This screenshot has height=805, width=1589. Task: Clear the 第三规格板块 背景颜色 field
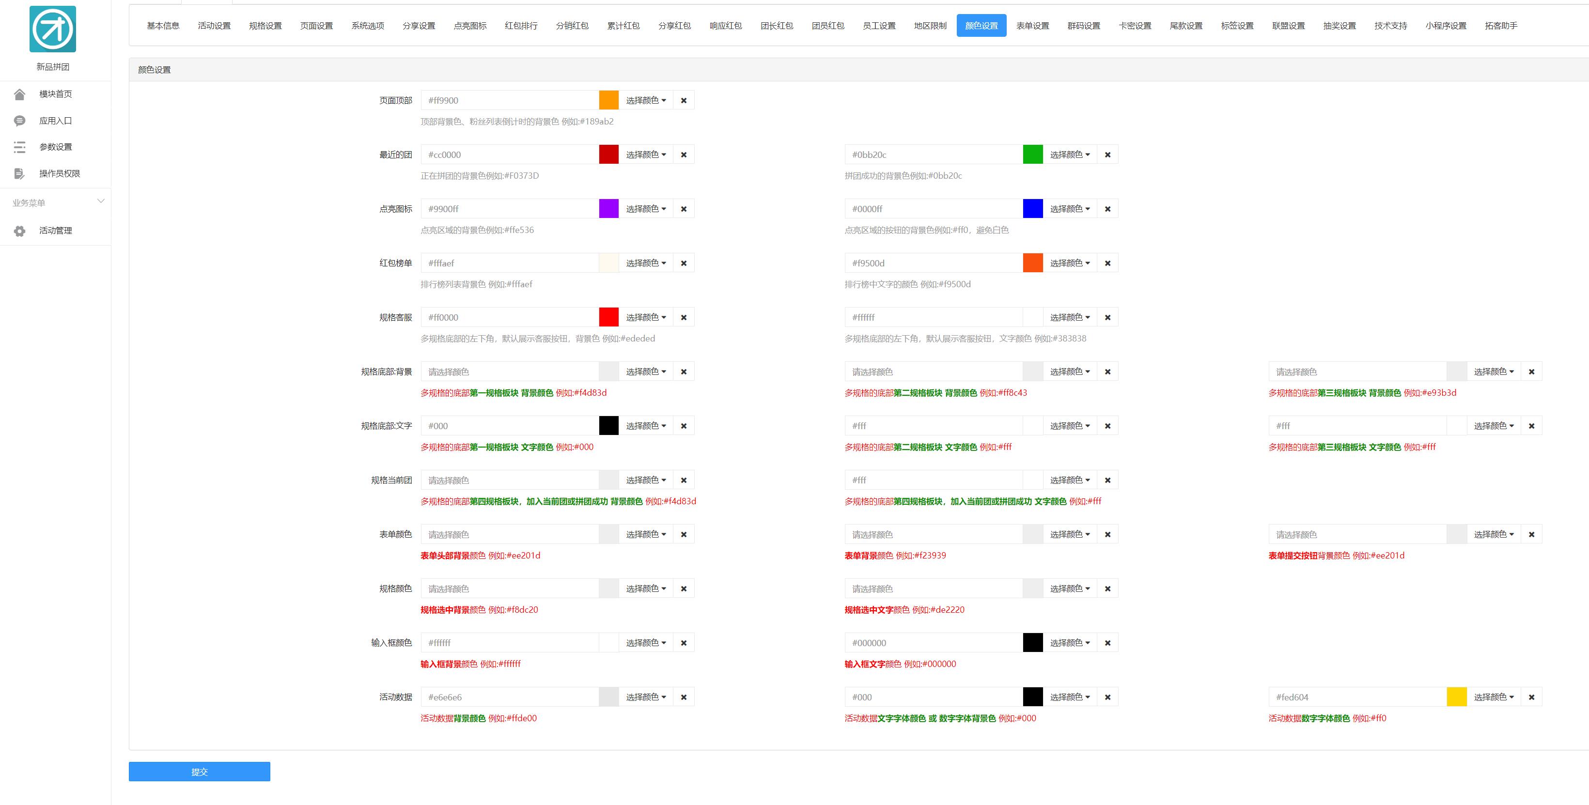click(x=1532, y=372)
